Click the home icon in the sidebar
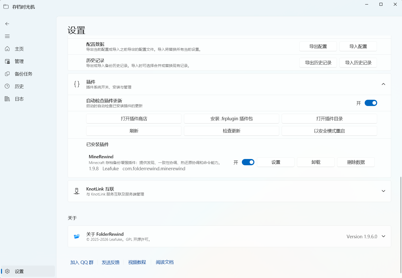This screenshot has height=278, width=402. (7, 49)
